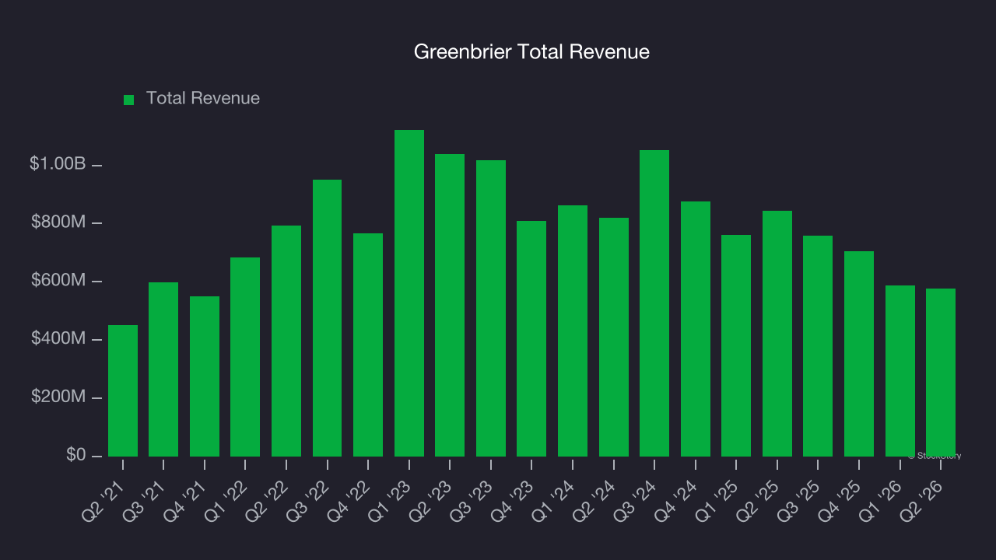
Task: Click the $200M y-axis label
Action: point(58,397)
